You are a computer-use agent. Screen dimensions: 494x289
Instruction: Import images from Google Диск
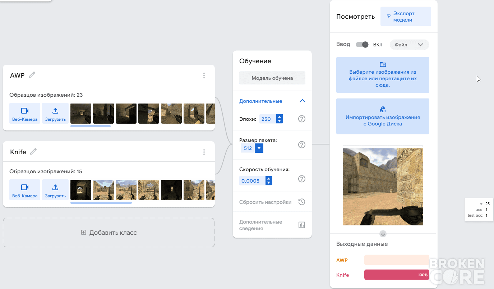pos(383,116)
